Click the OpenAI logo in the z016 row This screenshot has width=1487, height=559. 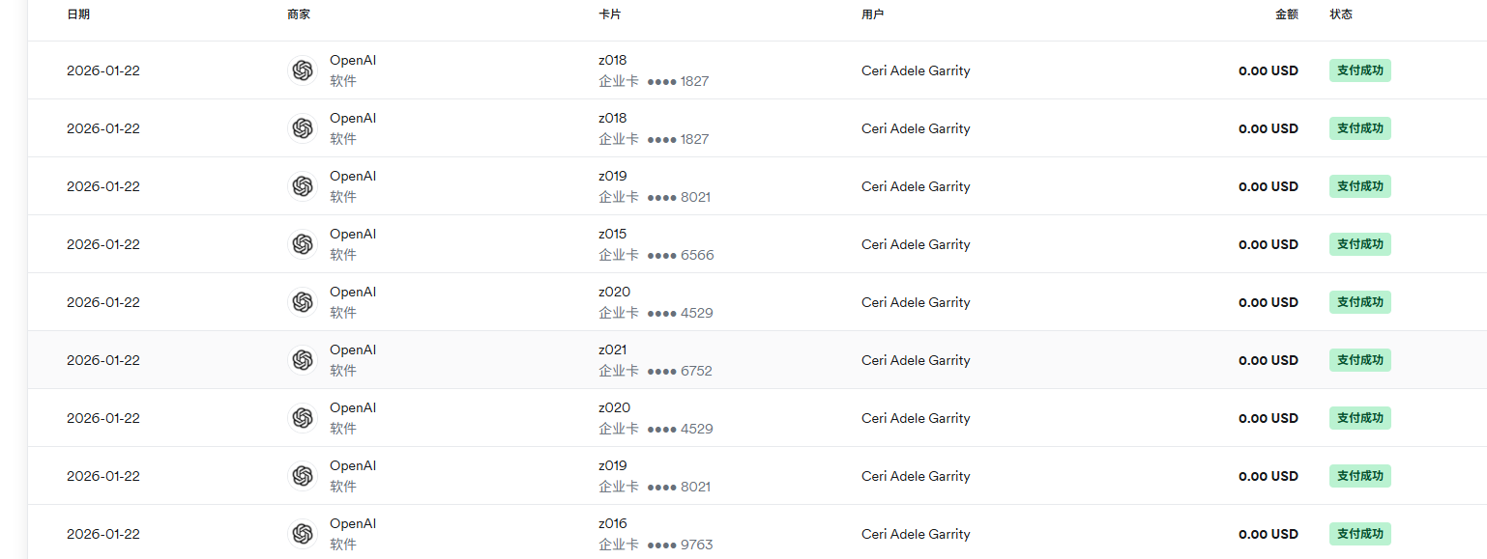pyautogui.click(x=303, y=534)
